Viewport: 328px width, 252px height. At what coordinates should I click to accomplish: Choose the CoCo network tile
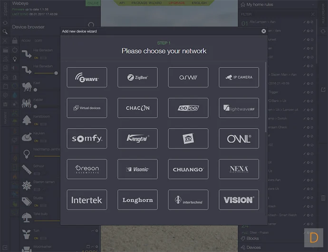188,108
